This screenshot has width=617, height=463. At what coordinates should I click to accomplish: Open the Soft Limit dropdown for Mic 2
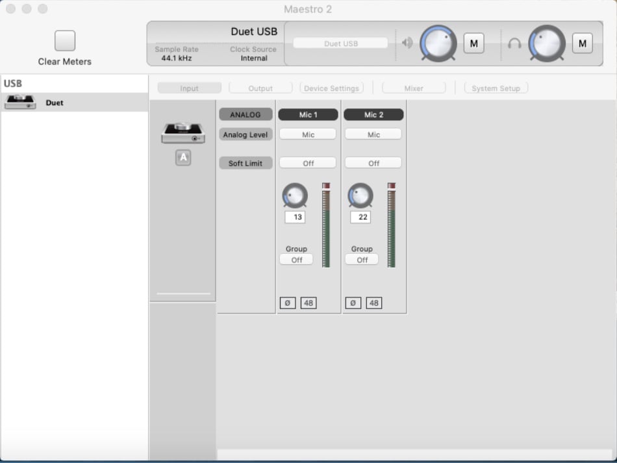[x=373, y=162]
